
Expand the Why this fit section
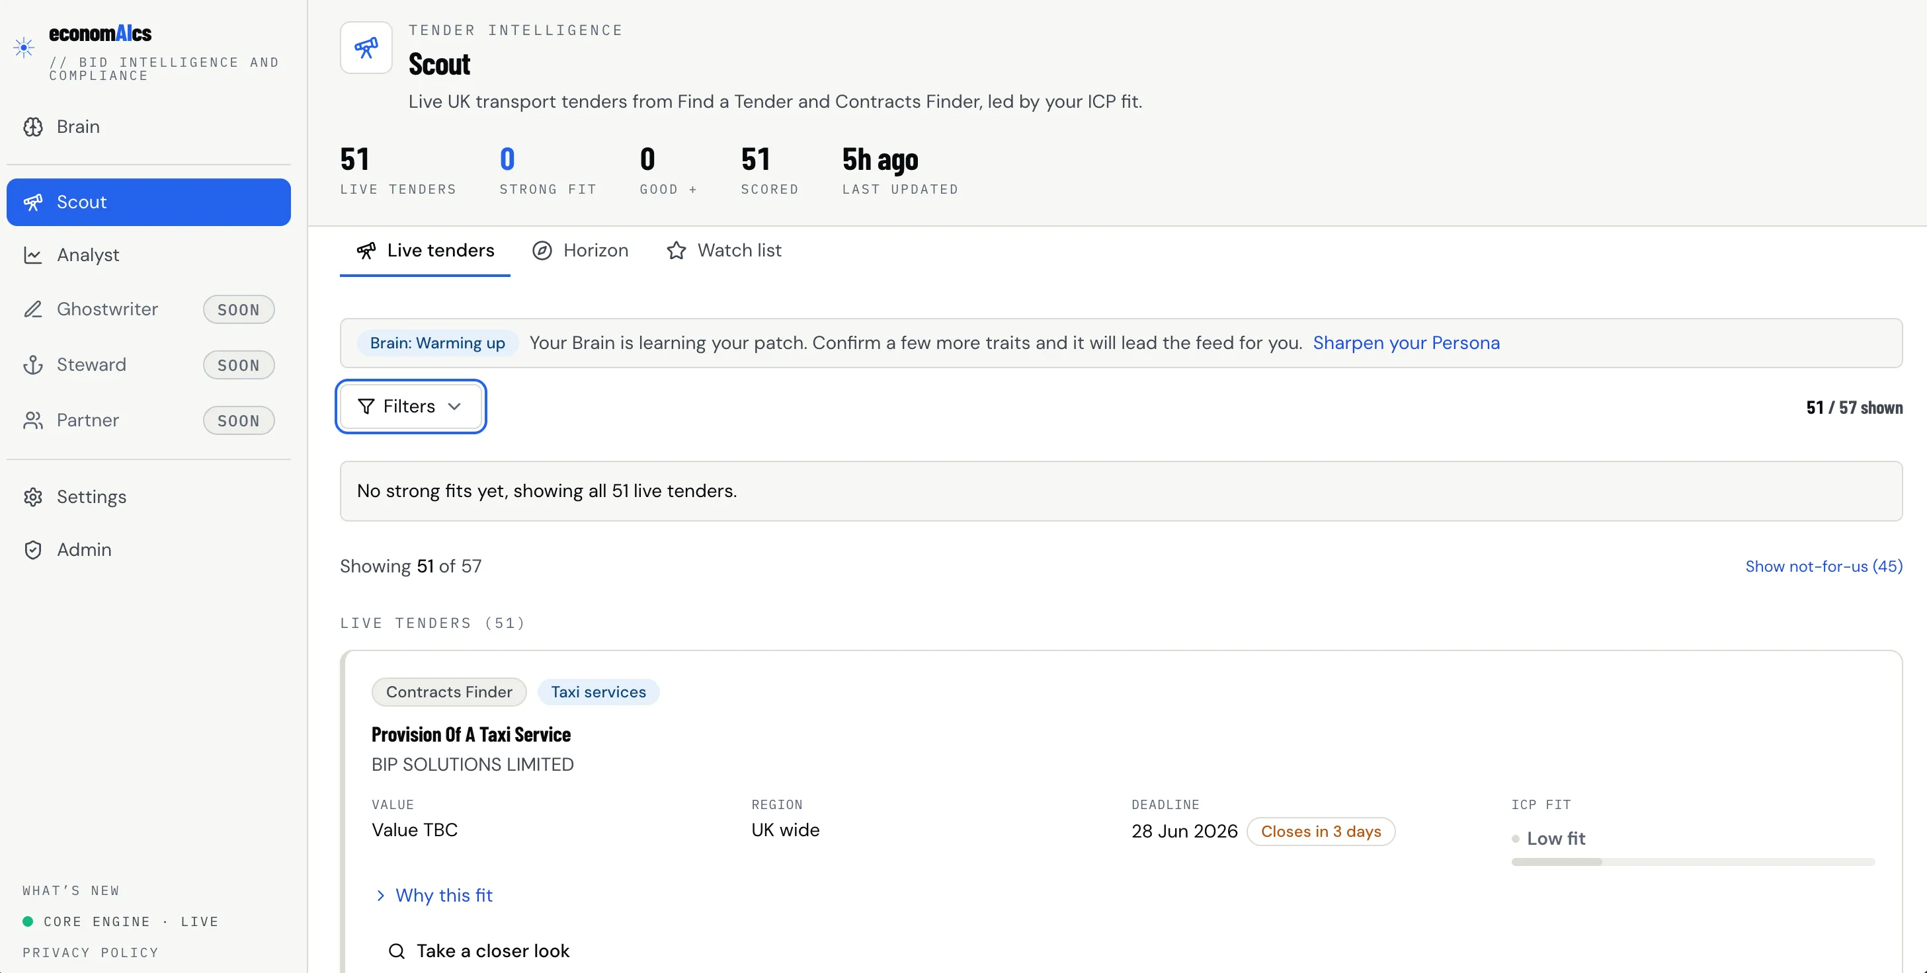433,895
